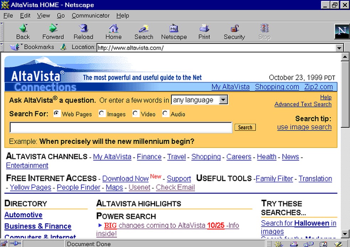The height and width of the screenshot is (247, 350).
Task: Click the Home toolbar icon
Action: (113, 31)
